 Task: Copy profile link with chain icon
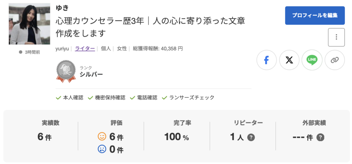(x=334, y=60)
